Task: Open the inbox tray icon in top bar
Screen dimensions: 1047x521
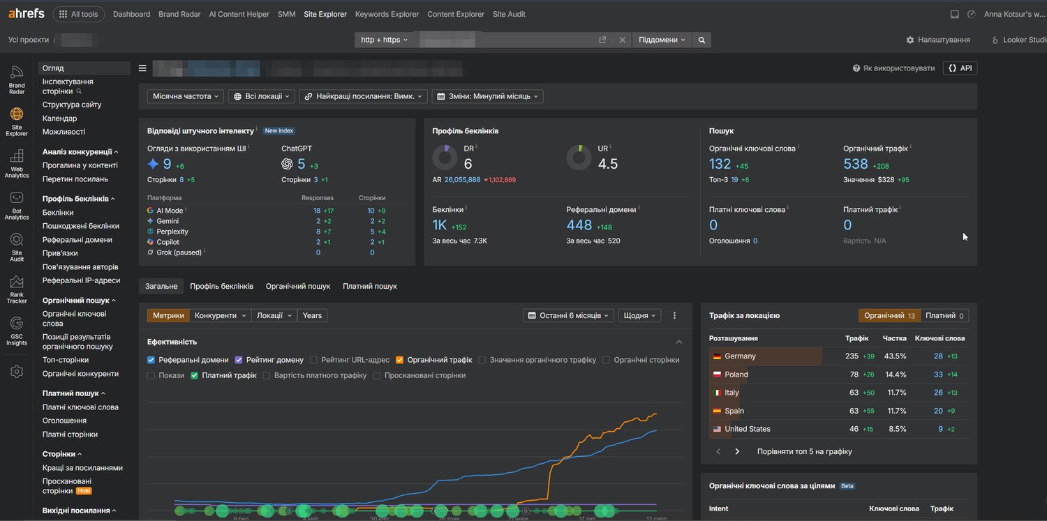Action: coord(955,14)
